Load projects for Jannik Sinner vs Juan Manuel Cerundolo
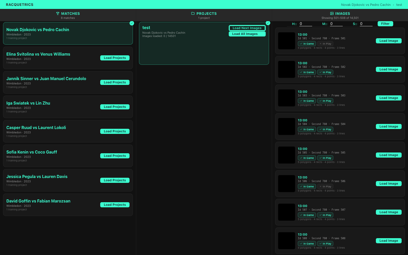Screen dimensions: 408x255 click(115, 82)
